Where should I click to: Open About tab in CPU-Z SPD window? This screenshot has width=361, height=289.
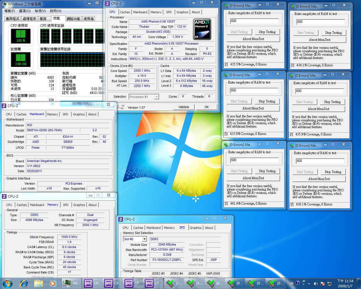(209, 228)
